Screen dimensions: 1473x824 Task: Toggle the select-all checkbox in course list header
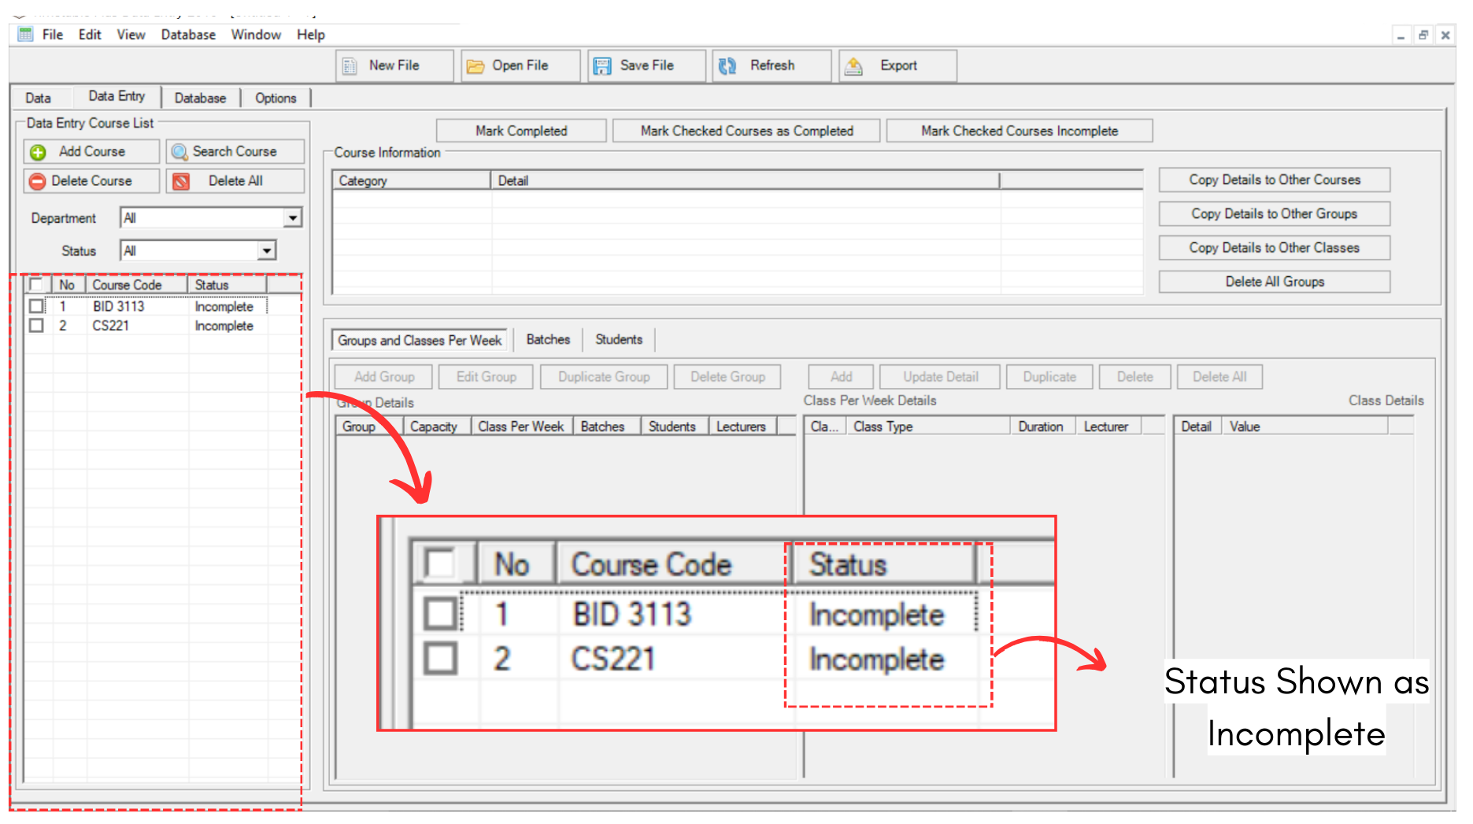(36, 284)
